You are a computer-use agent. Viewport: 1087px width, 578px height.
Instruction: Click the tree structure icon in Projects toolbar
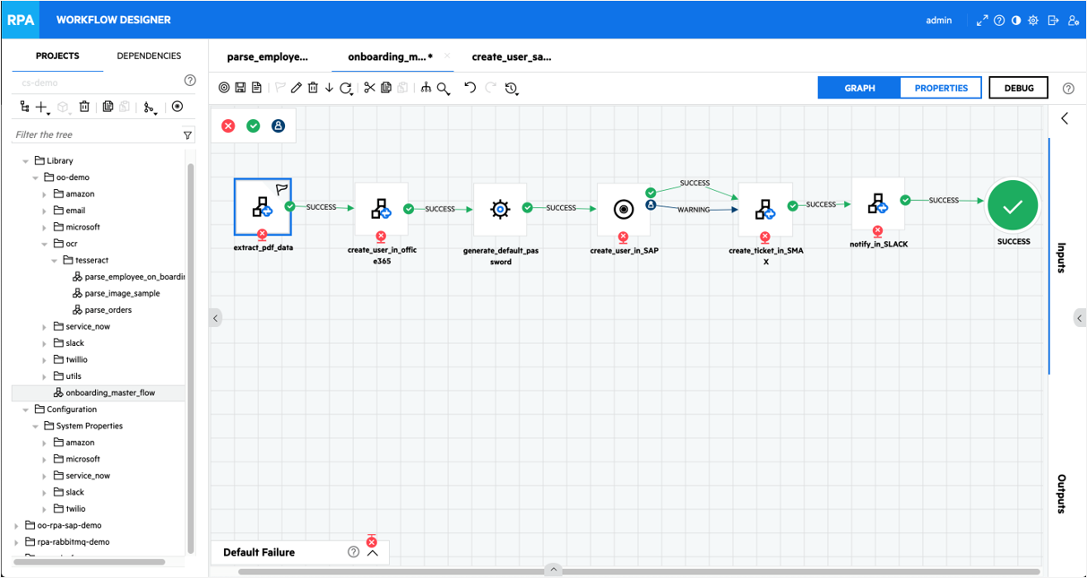coord(25,107)
